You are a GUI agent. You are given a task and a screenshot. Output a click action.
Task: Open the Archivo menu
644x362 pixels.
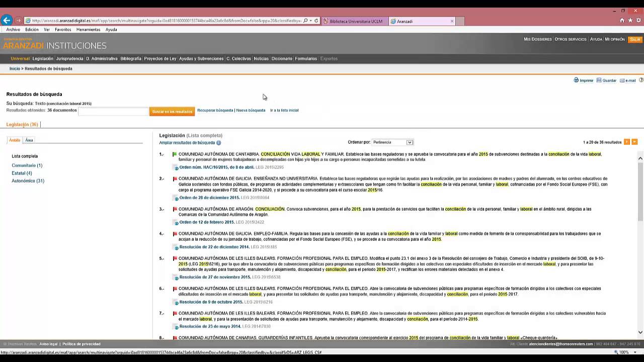click(x=13, y=30)
